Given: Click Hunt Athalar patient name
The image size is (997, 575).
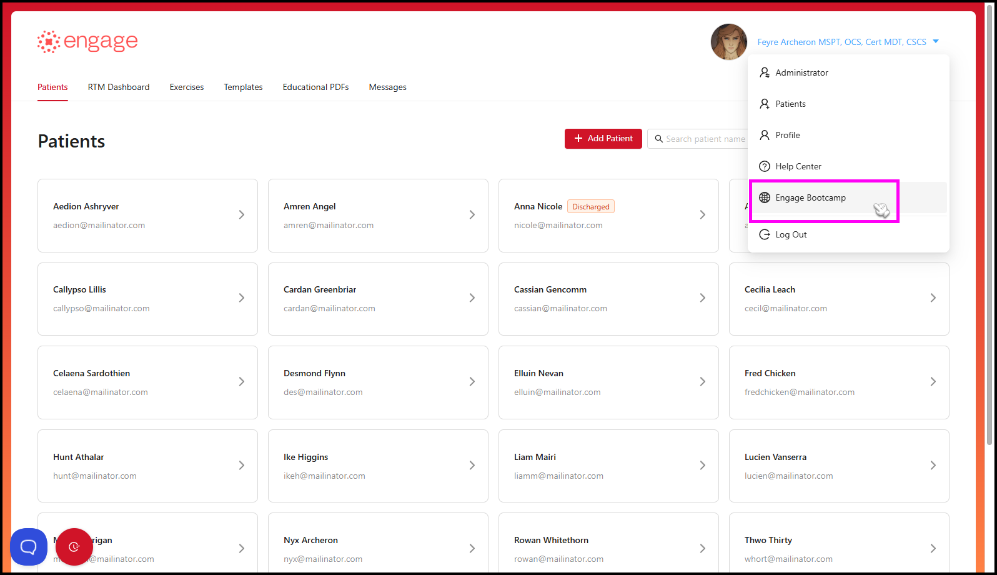Looking at the screenshot, I should 79,457.
